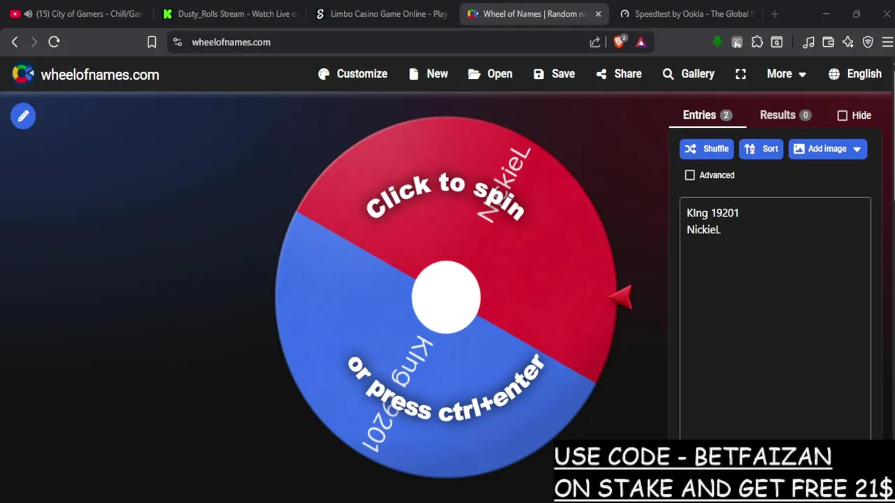Open the browser Extensions puzzle icon
Image resolution: width=895 pixels, height=503 pixels.
[757, 42]
